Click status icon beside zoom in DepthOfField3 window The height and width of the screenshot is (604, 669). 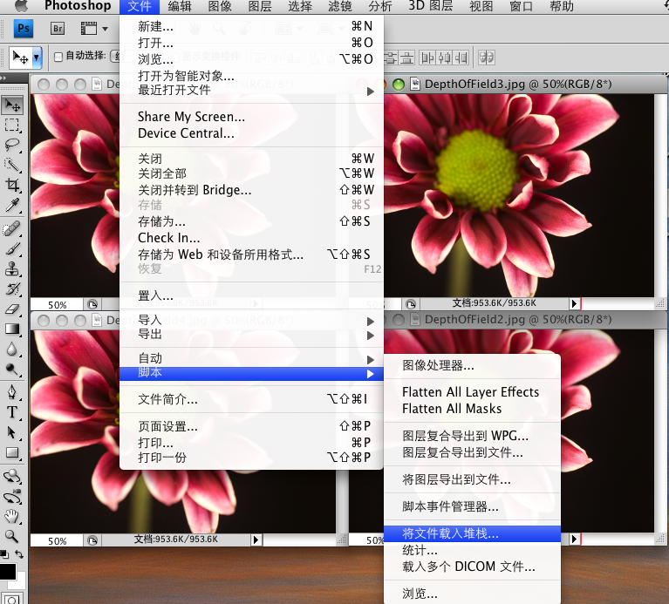point(411,304)
